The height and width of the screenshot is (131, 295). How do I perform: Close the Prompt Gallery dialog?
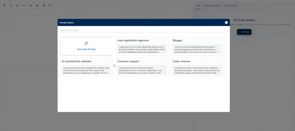pos(226,23)
